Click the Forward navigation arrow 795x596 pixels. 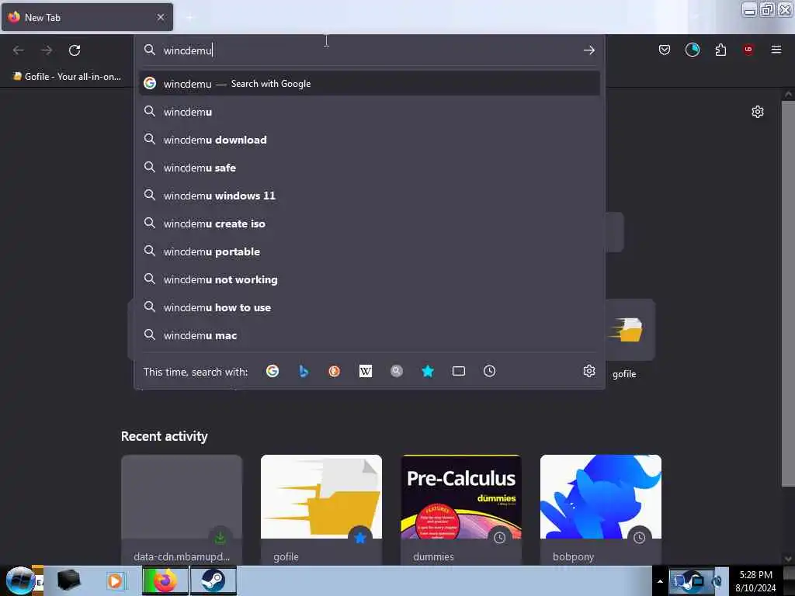click(47, 50)
